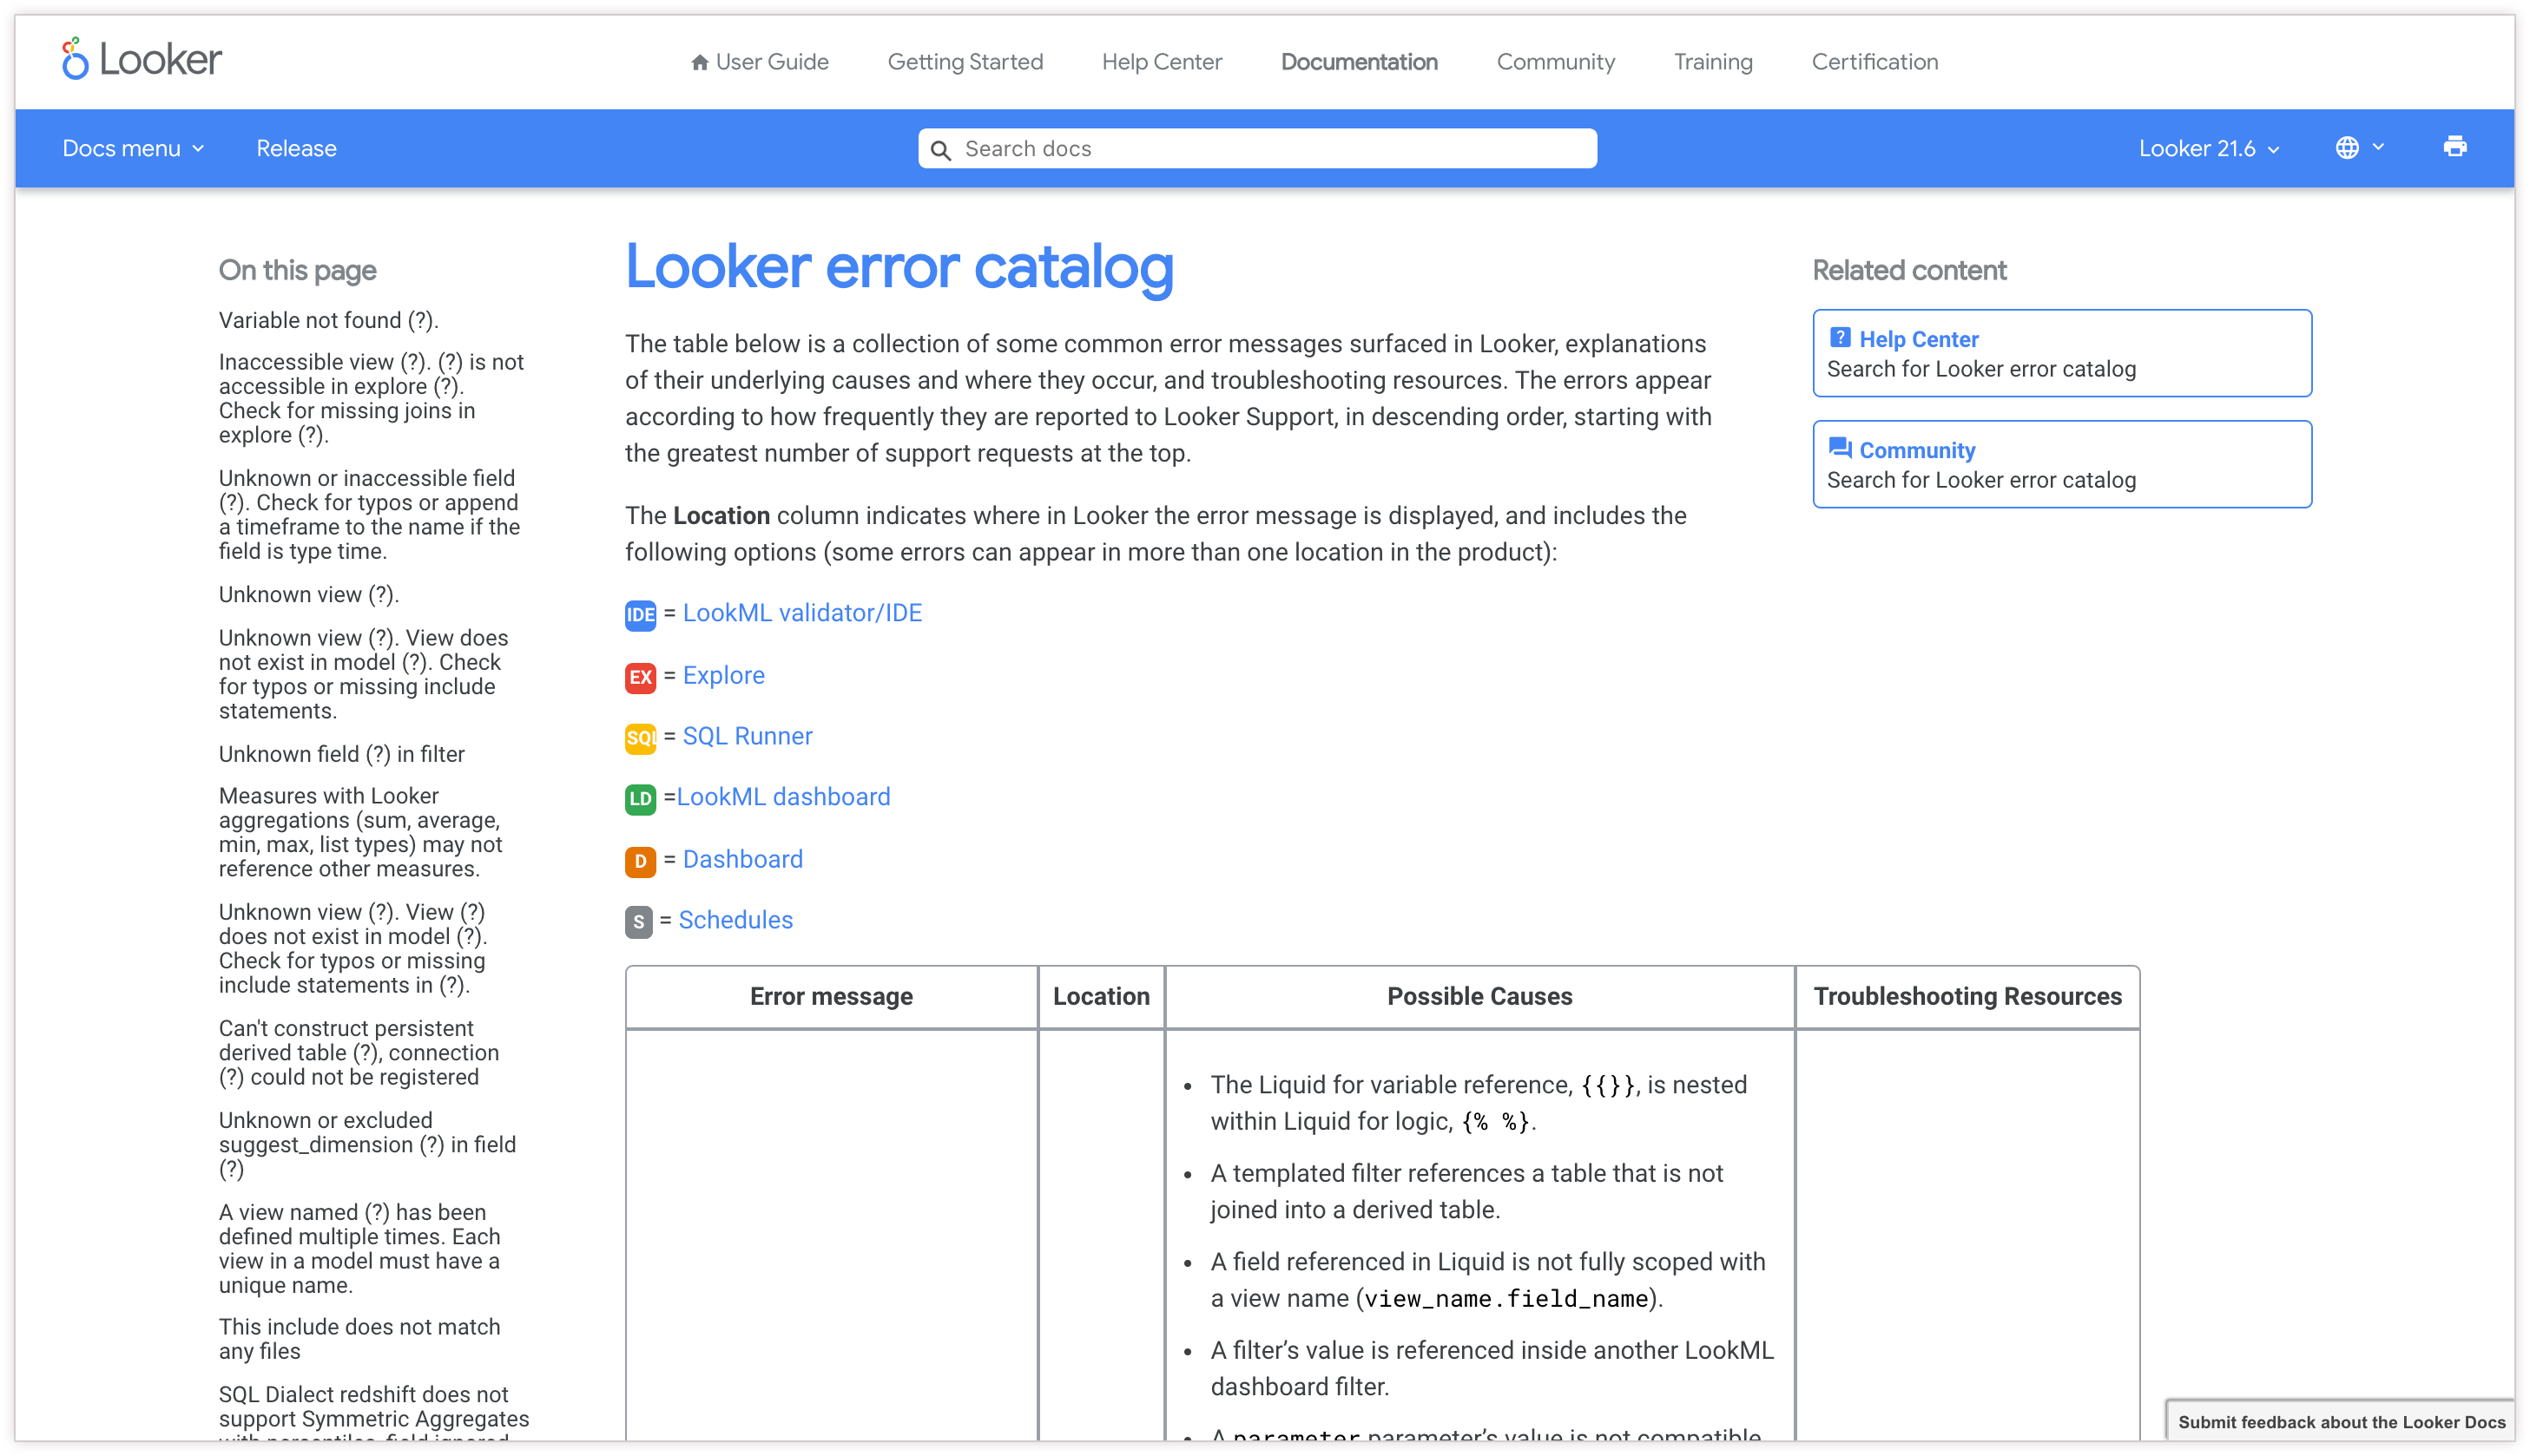Click the Looker logo

[142, 60]
